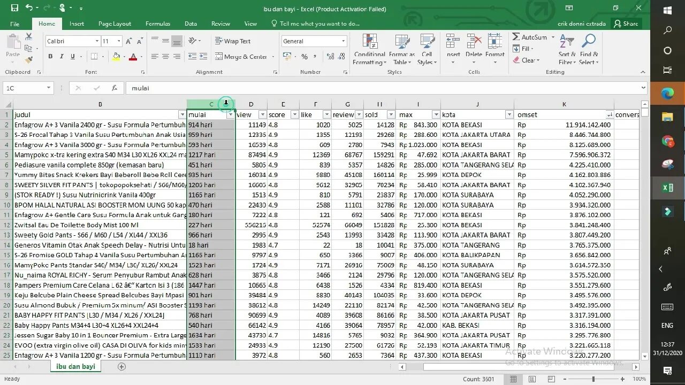This screenshot has height=385, width=685.
Task: Click the yellow Fill Color swatch
Action: pyautogui.click(x=116, y=57)
